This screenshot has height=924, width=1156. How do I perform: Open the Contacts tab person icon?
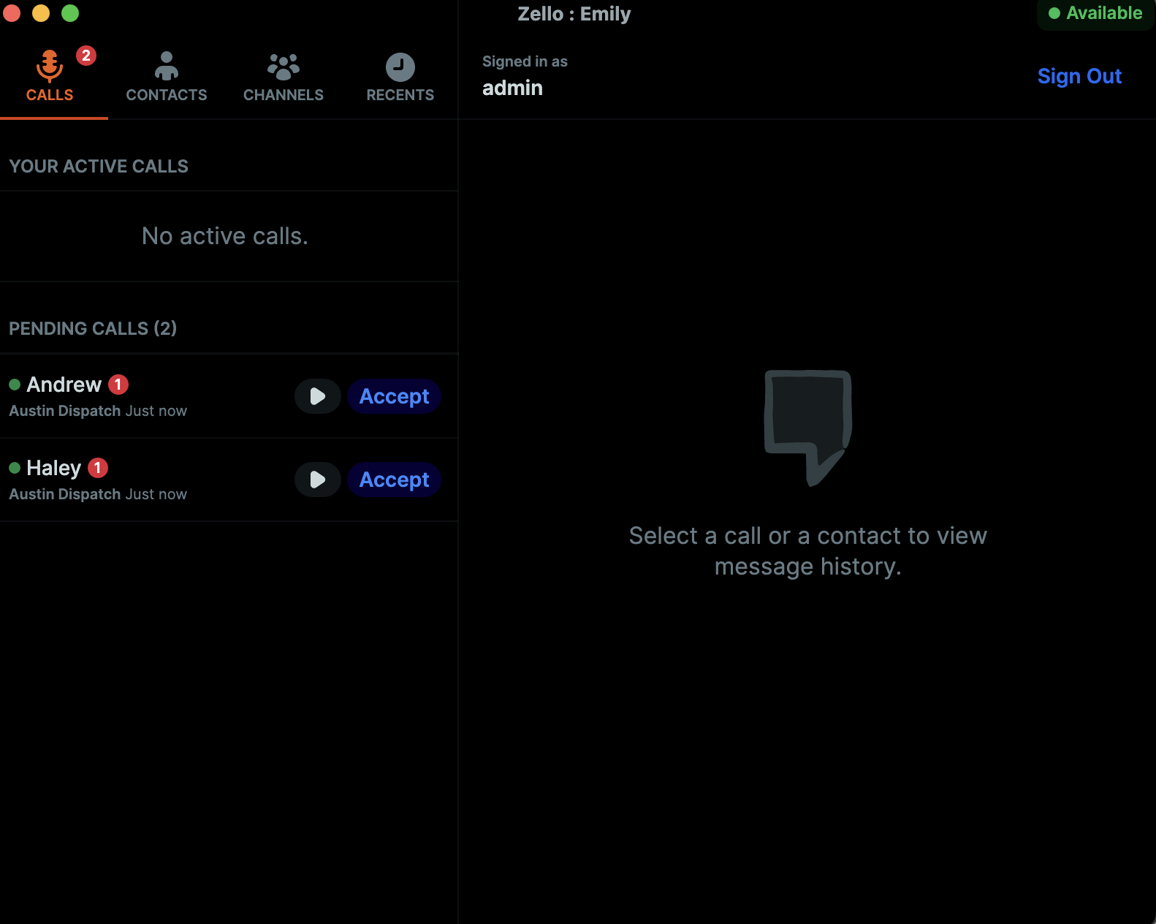point(167,66)
